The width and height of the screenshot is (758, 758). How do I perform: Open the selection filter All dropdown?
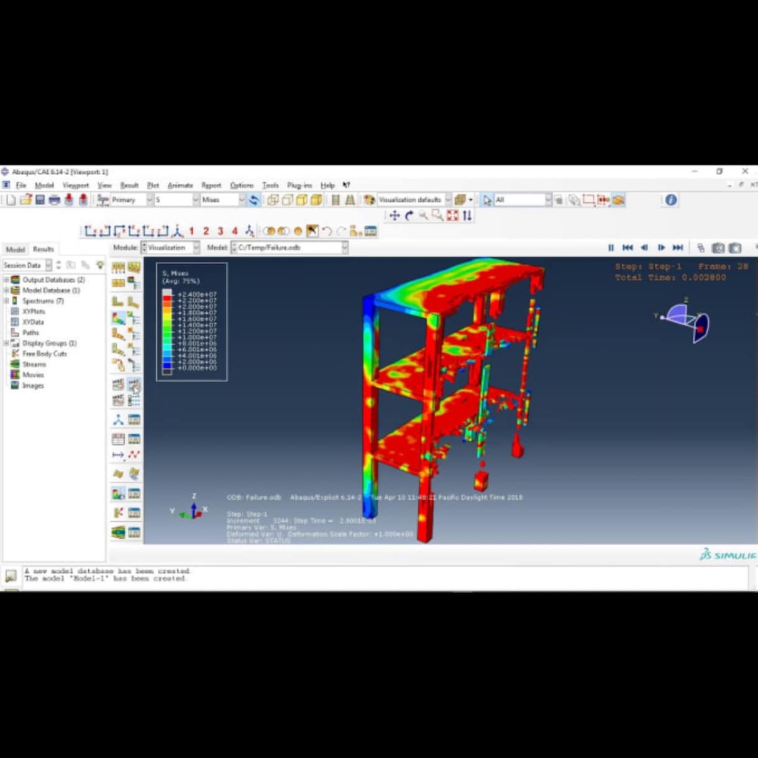pyautogui.click(x=523, y=200)
